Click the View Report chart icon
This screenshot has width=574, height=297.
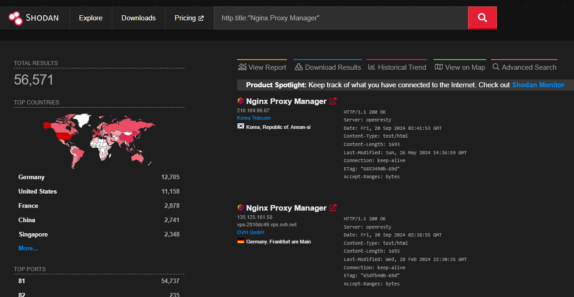(242, 67)
